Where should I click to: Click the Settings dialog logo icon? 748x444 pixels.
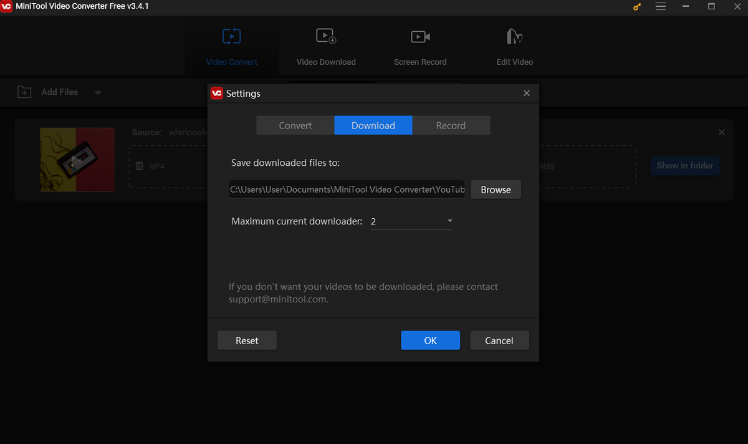[217, 93]
